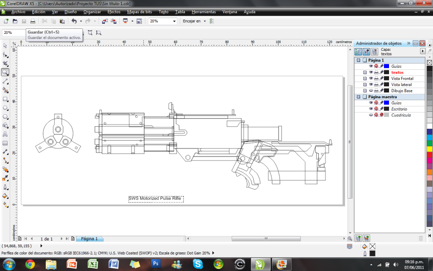Click the blue color swatch in palette
433x271 pixels.
(430, 132)
